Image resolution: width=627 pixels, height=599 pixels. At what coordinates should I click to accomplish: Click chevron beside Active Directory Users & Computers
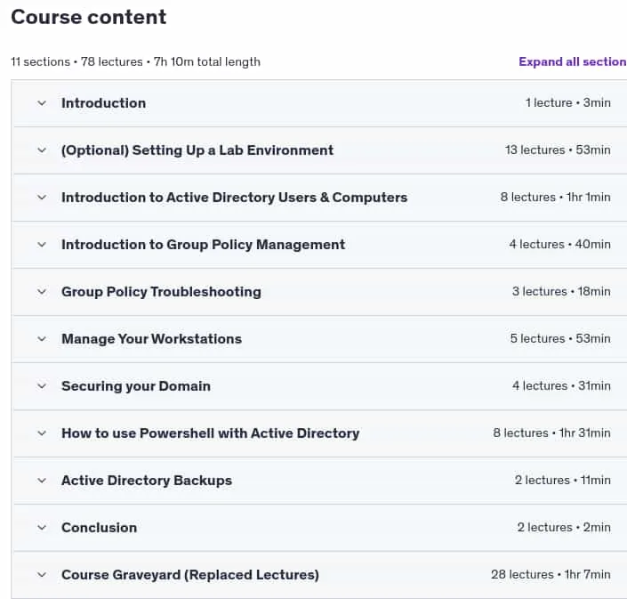click(x=42, y=198)
